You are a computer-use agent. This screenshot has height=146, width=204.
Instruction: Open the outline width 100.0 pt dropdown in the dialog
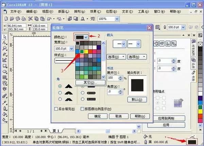pos(71,49)
